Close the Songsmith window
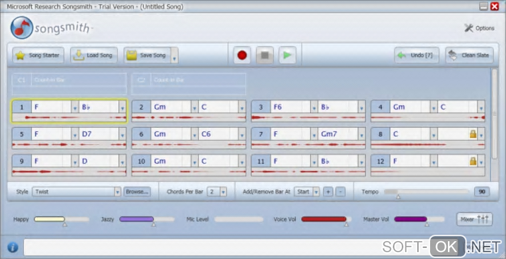Image resolution: width=506 pixels, height=259 pixels. click(x=495, y=6)
